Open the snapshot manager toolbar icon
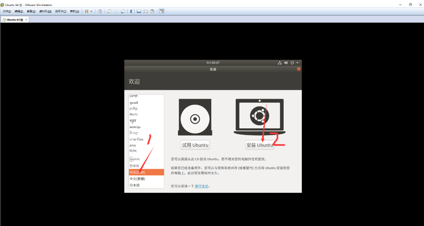 [x=123, y=11]
